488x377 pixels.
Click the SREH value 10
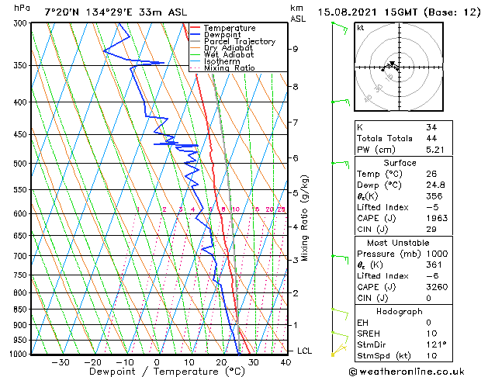(431, 334)
